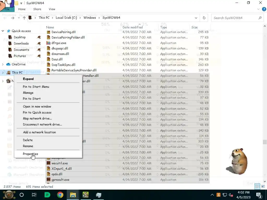
Task: Open Task View on taskbar
Action: pos(34,195)
